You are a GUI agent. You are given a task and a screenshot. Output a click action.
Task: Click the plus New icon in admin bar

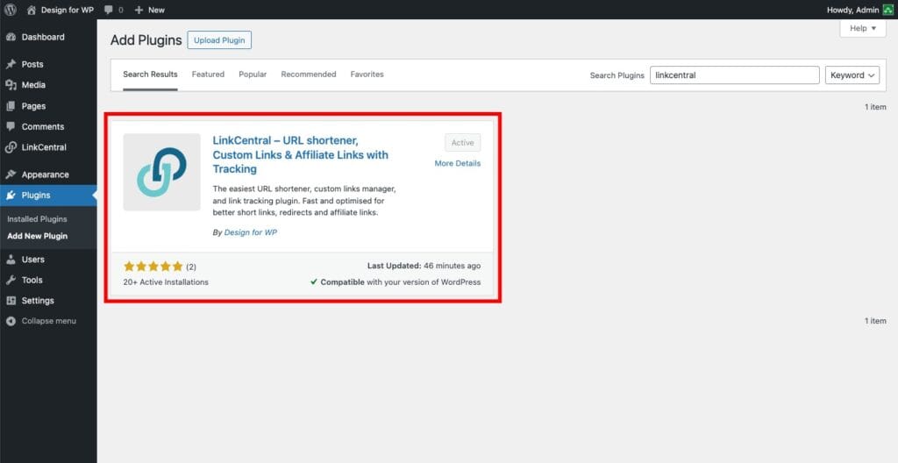pos(139,10)
